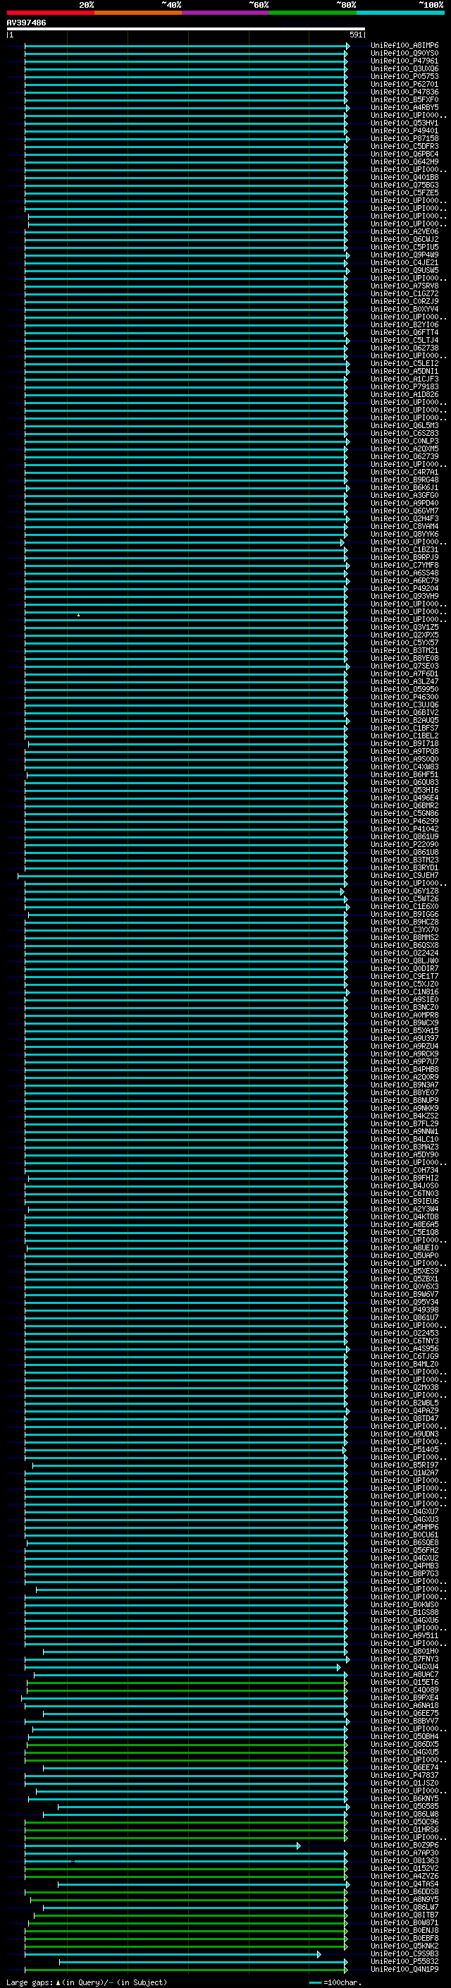The width and height of the screenshot is (451, 1988).
Task: Select the UniRef100_A7SRV8 label
Action: pyautogui.click(x=404, y=286)
